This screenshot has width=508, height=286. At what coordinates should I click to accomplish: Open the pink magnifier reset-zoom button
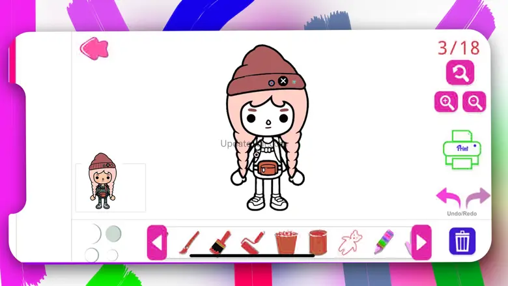(x=460, y=72)
